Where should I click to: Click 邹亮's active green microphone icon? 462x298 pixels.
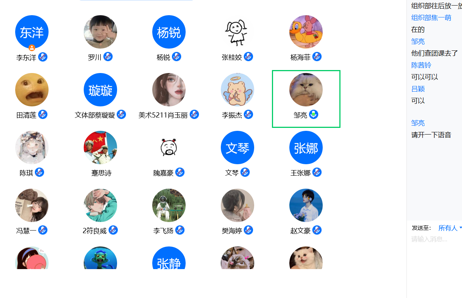[314, 115]
